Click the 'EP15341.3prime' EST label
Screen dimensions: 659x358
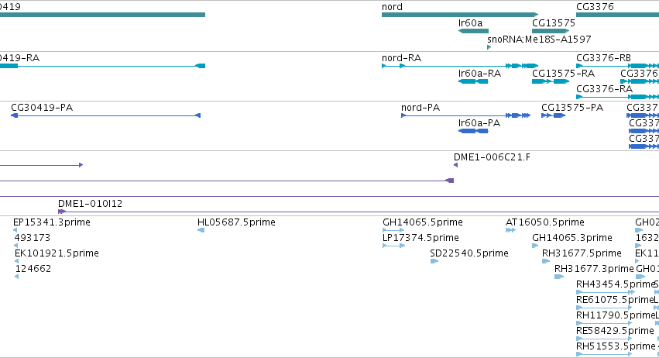[52, 222]
